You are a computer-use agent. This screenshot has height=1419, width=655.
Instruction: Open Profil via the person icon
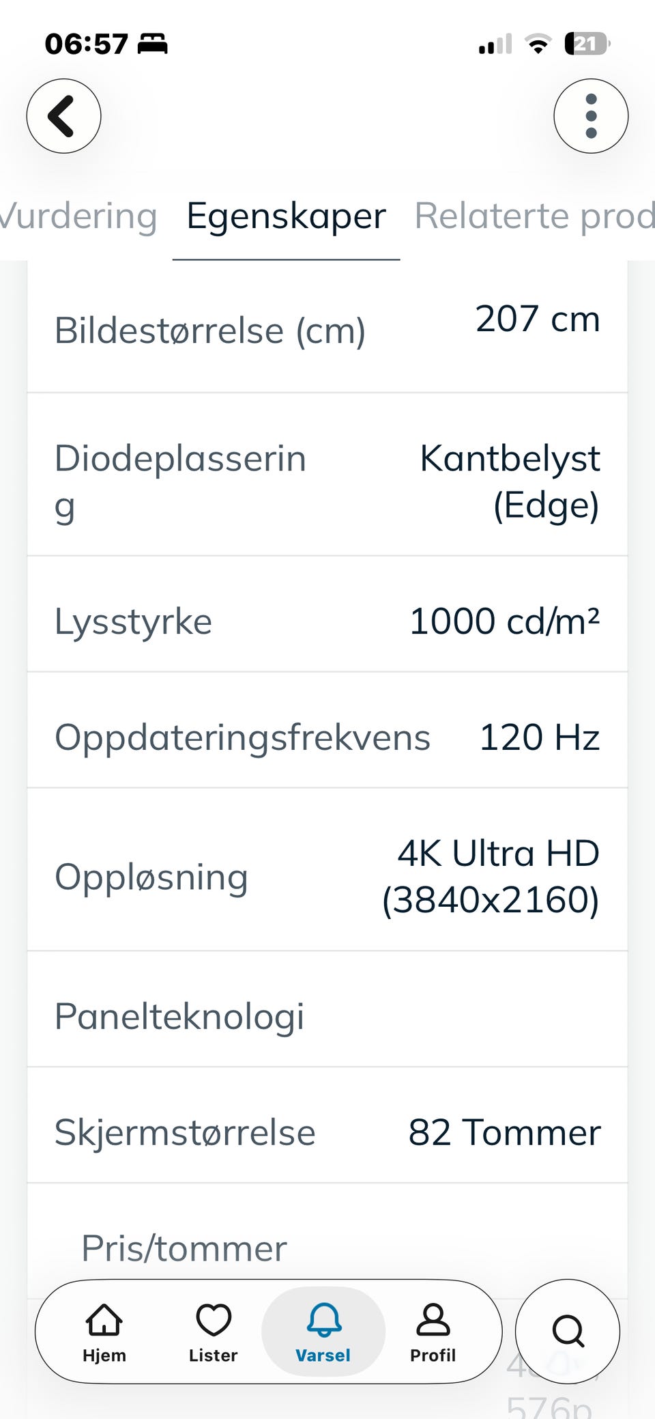click(x=433, y=1332)
